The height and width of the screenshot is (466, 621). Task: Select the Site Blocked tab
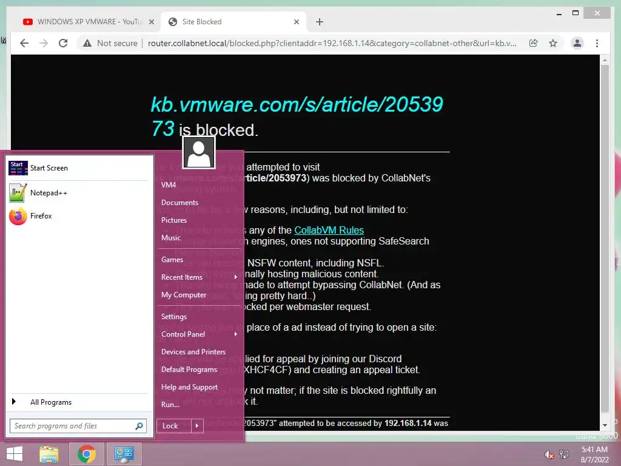(233, 22)
